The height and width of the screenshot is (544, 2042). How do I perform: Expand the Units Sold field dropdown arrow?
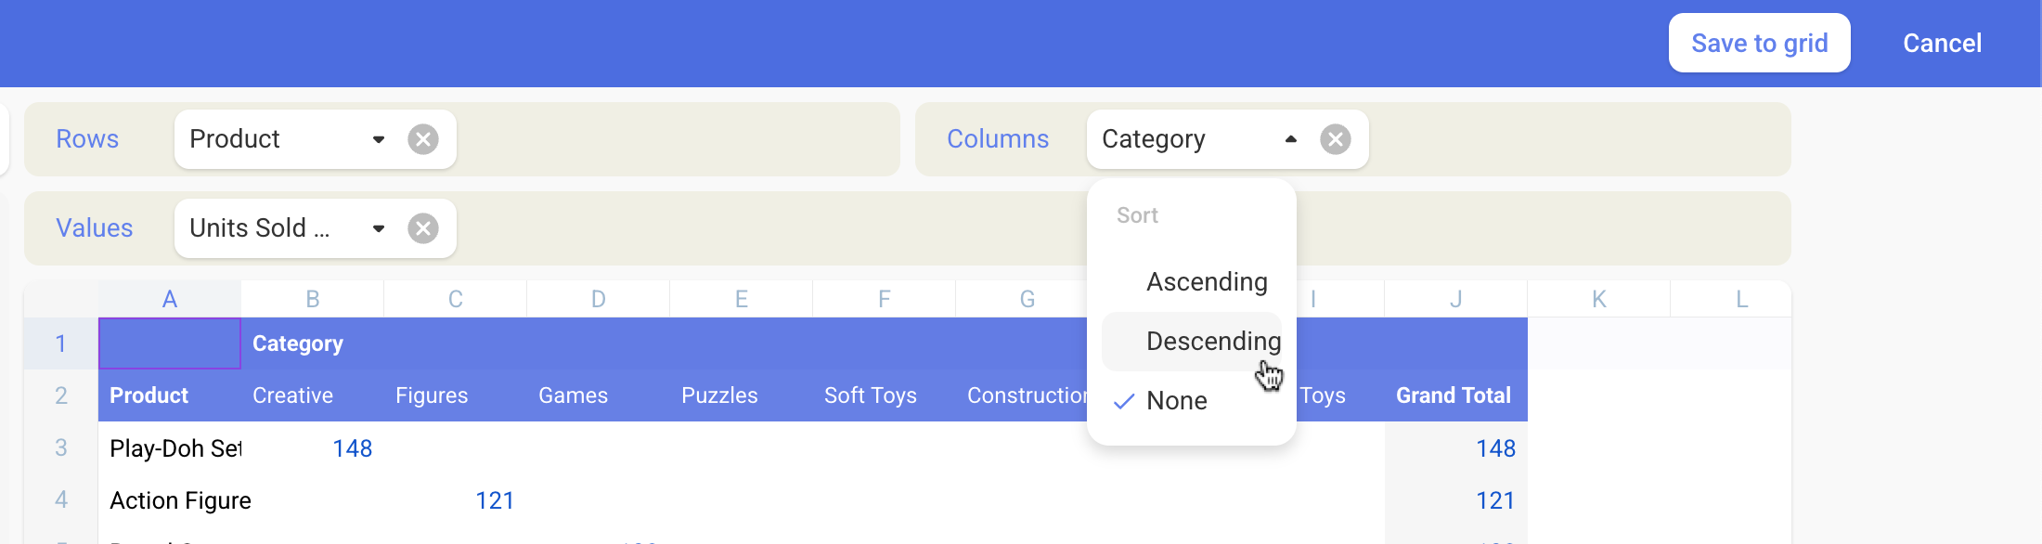click(x=379, y=228)
